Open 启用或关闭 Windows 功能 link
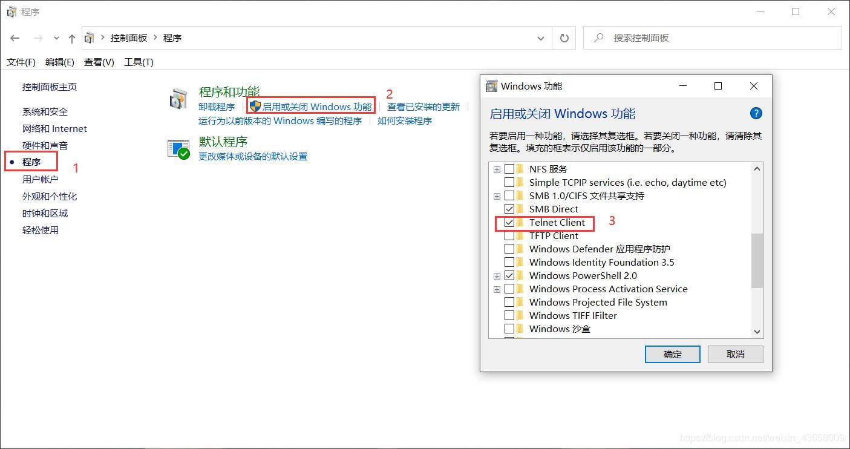The image size is (850, 449). pos(317,107)
